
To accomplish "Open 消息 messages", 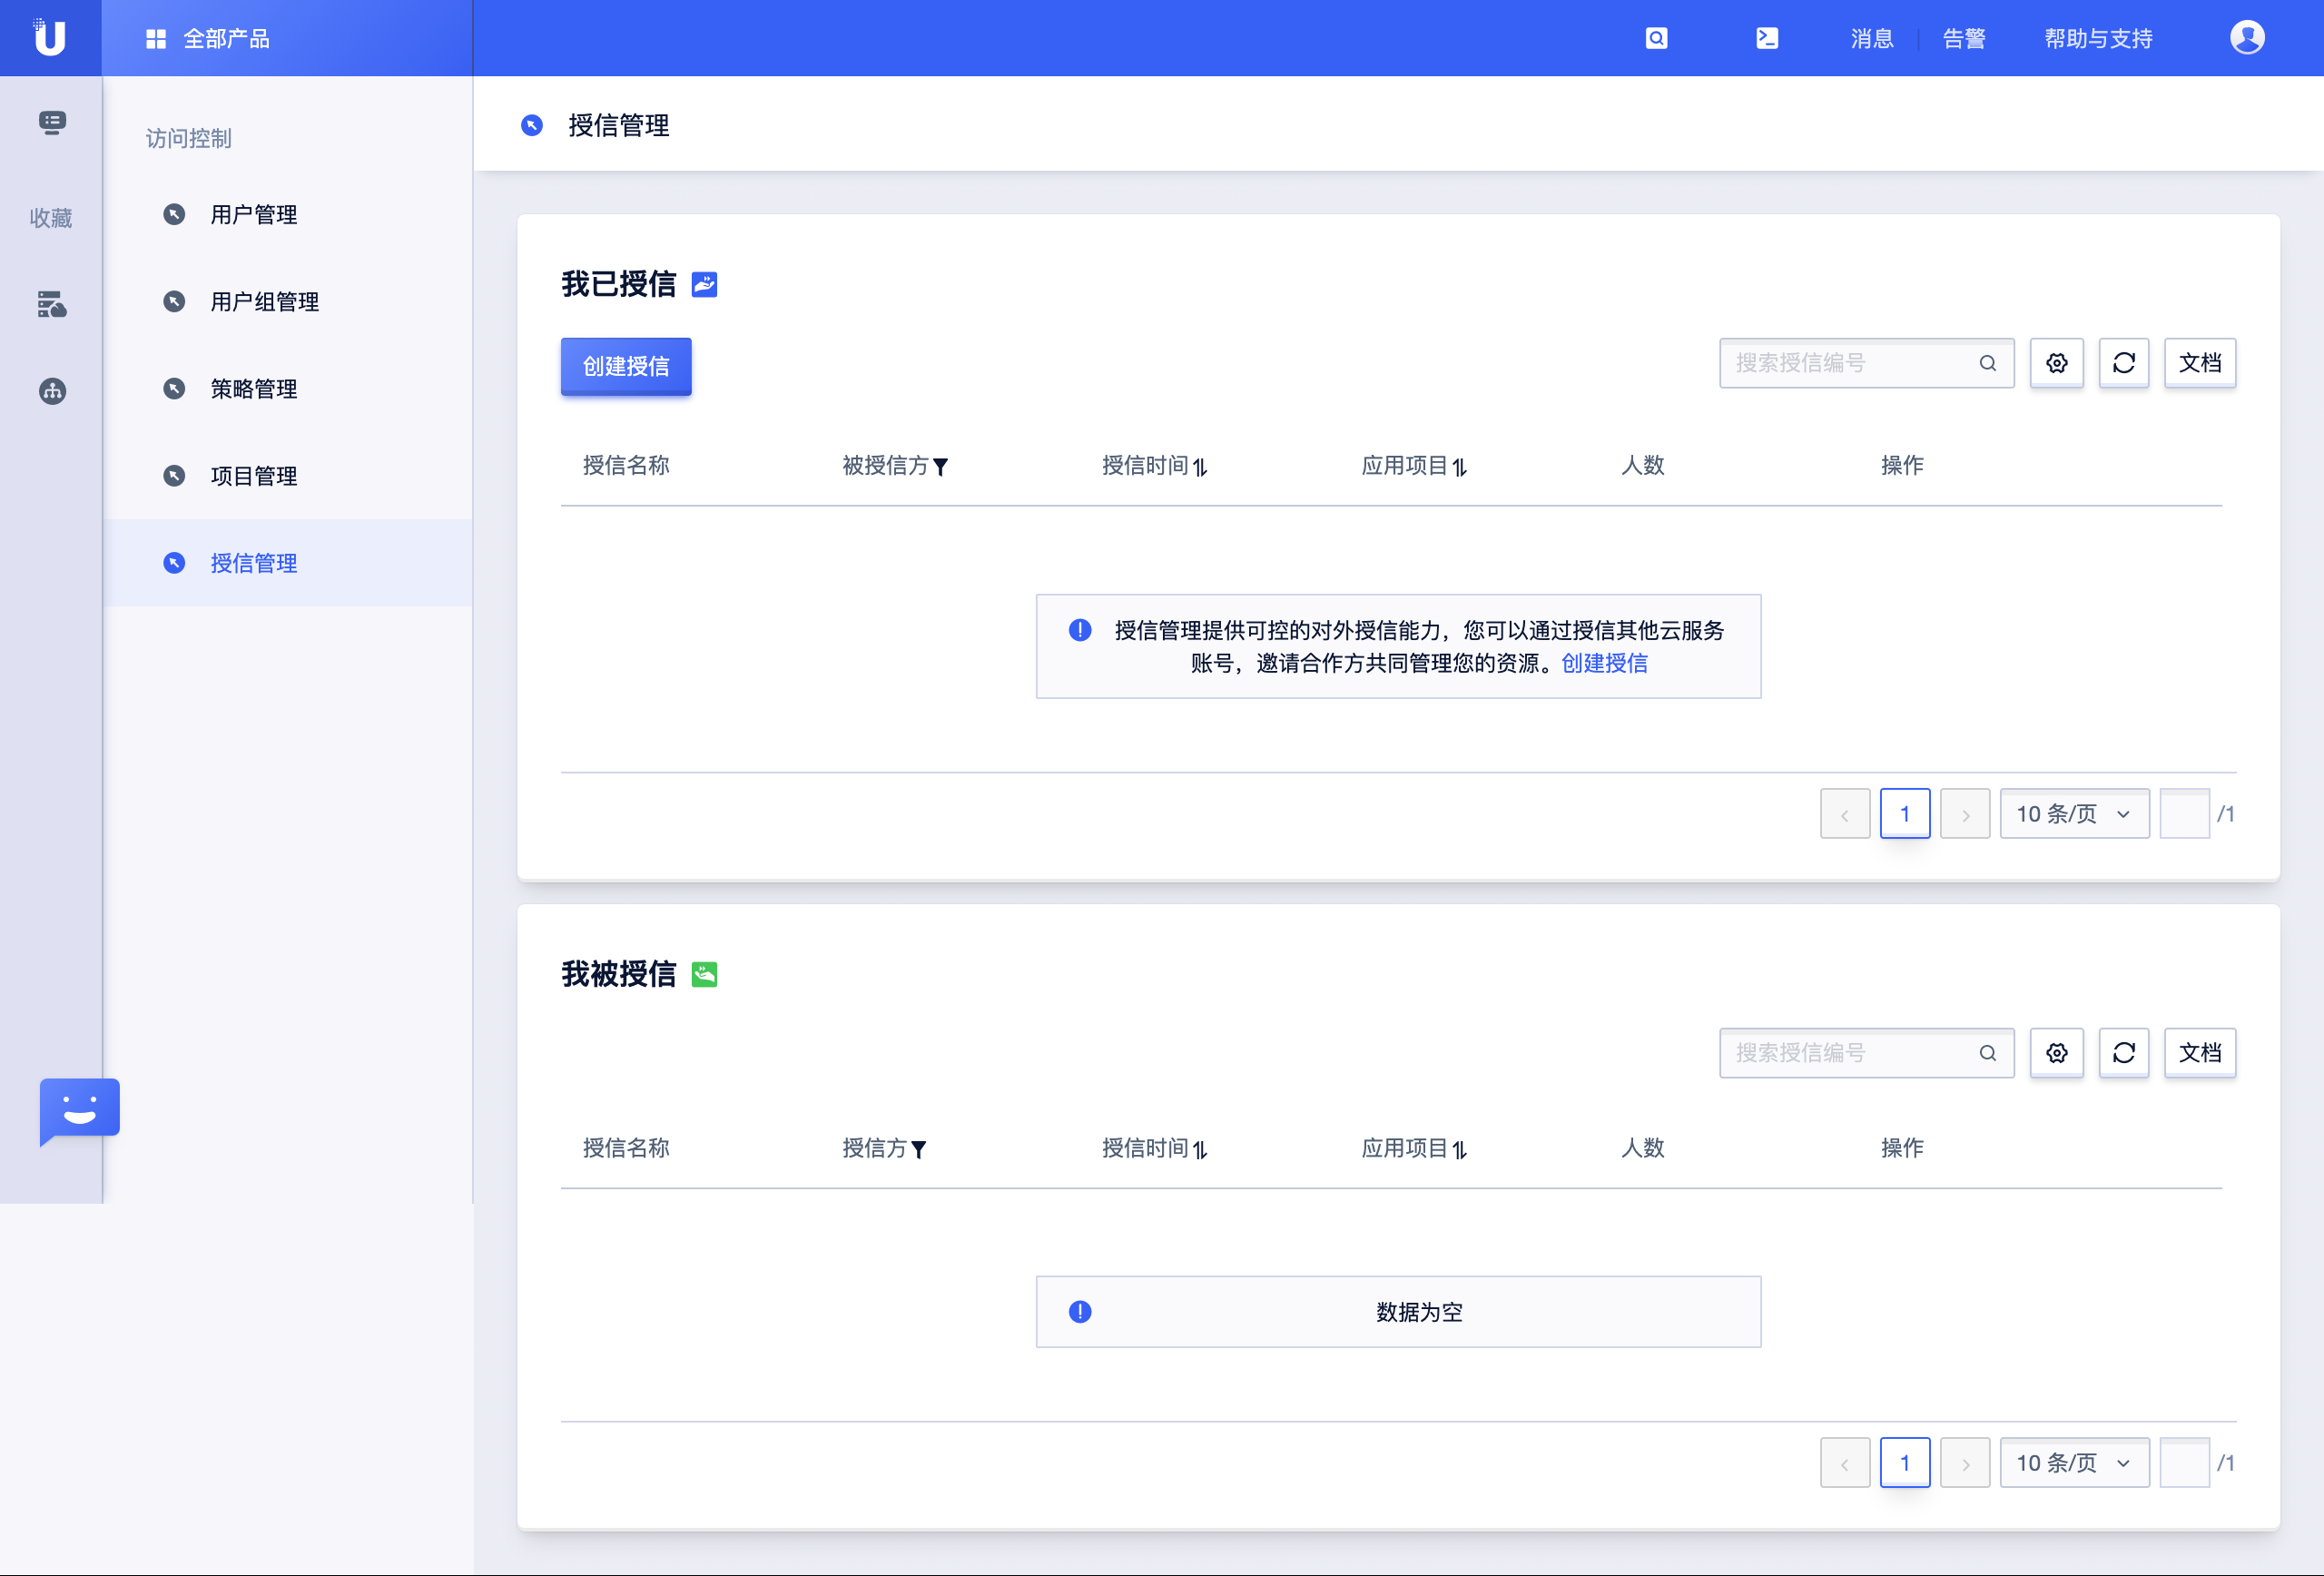I will [1872, 38].
